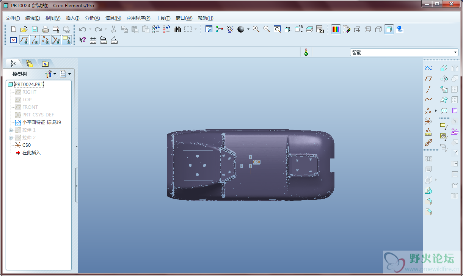Click the appearance gallery color sphere

point(241,29)
